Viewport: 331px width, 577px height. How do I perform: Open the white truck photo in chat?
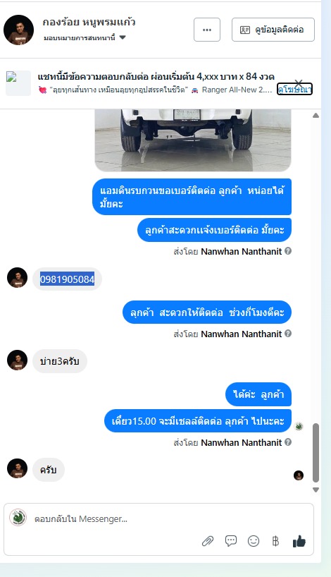[x=193, y=140]
